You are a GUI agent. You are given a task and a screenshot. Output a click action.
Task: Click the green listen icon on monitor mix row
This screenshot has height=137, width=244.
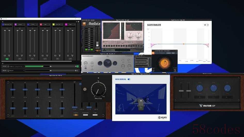coord(77,66)
